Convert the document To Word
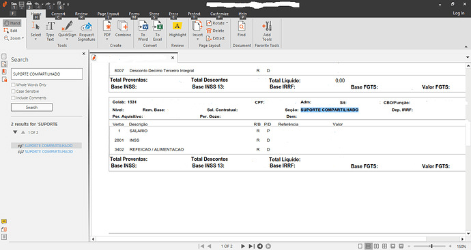 [143, 31]
